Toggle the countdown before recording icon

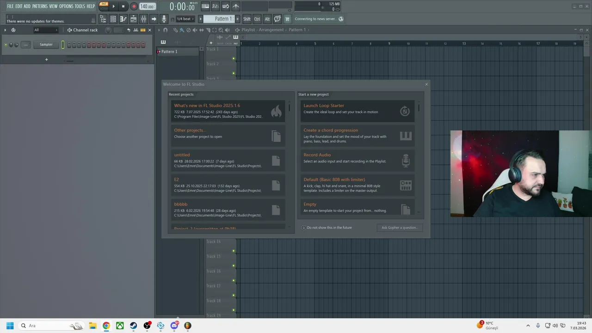(216, 6)
